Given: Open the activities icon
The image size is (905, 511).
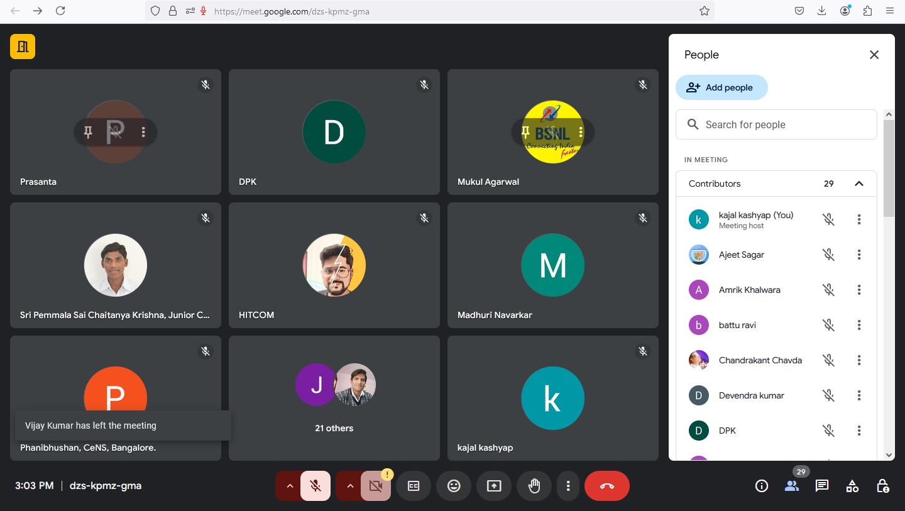Looking at the screenshot, I should 852,486.
